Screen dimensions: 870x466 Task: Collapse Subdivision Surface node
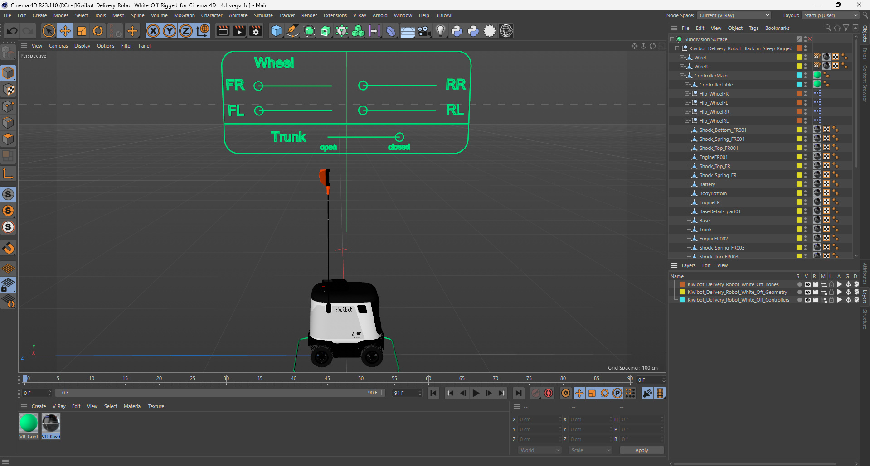[672, 39]
